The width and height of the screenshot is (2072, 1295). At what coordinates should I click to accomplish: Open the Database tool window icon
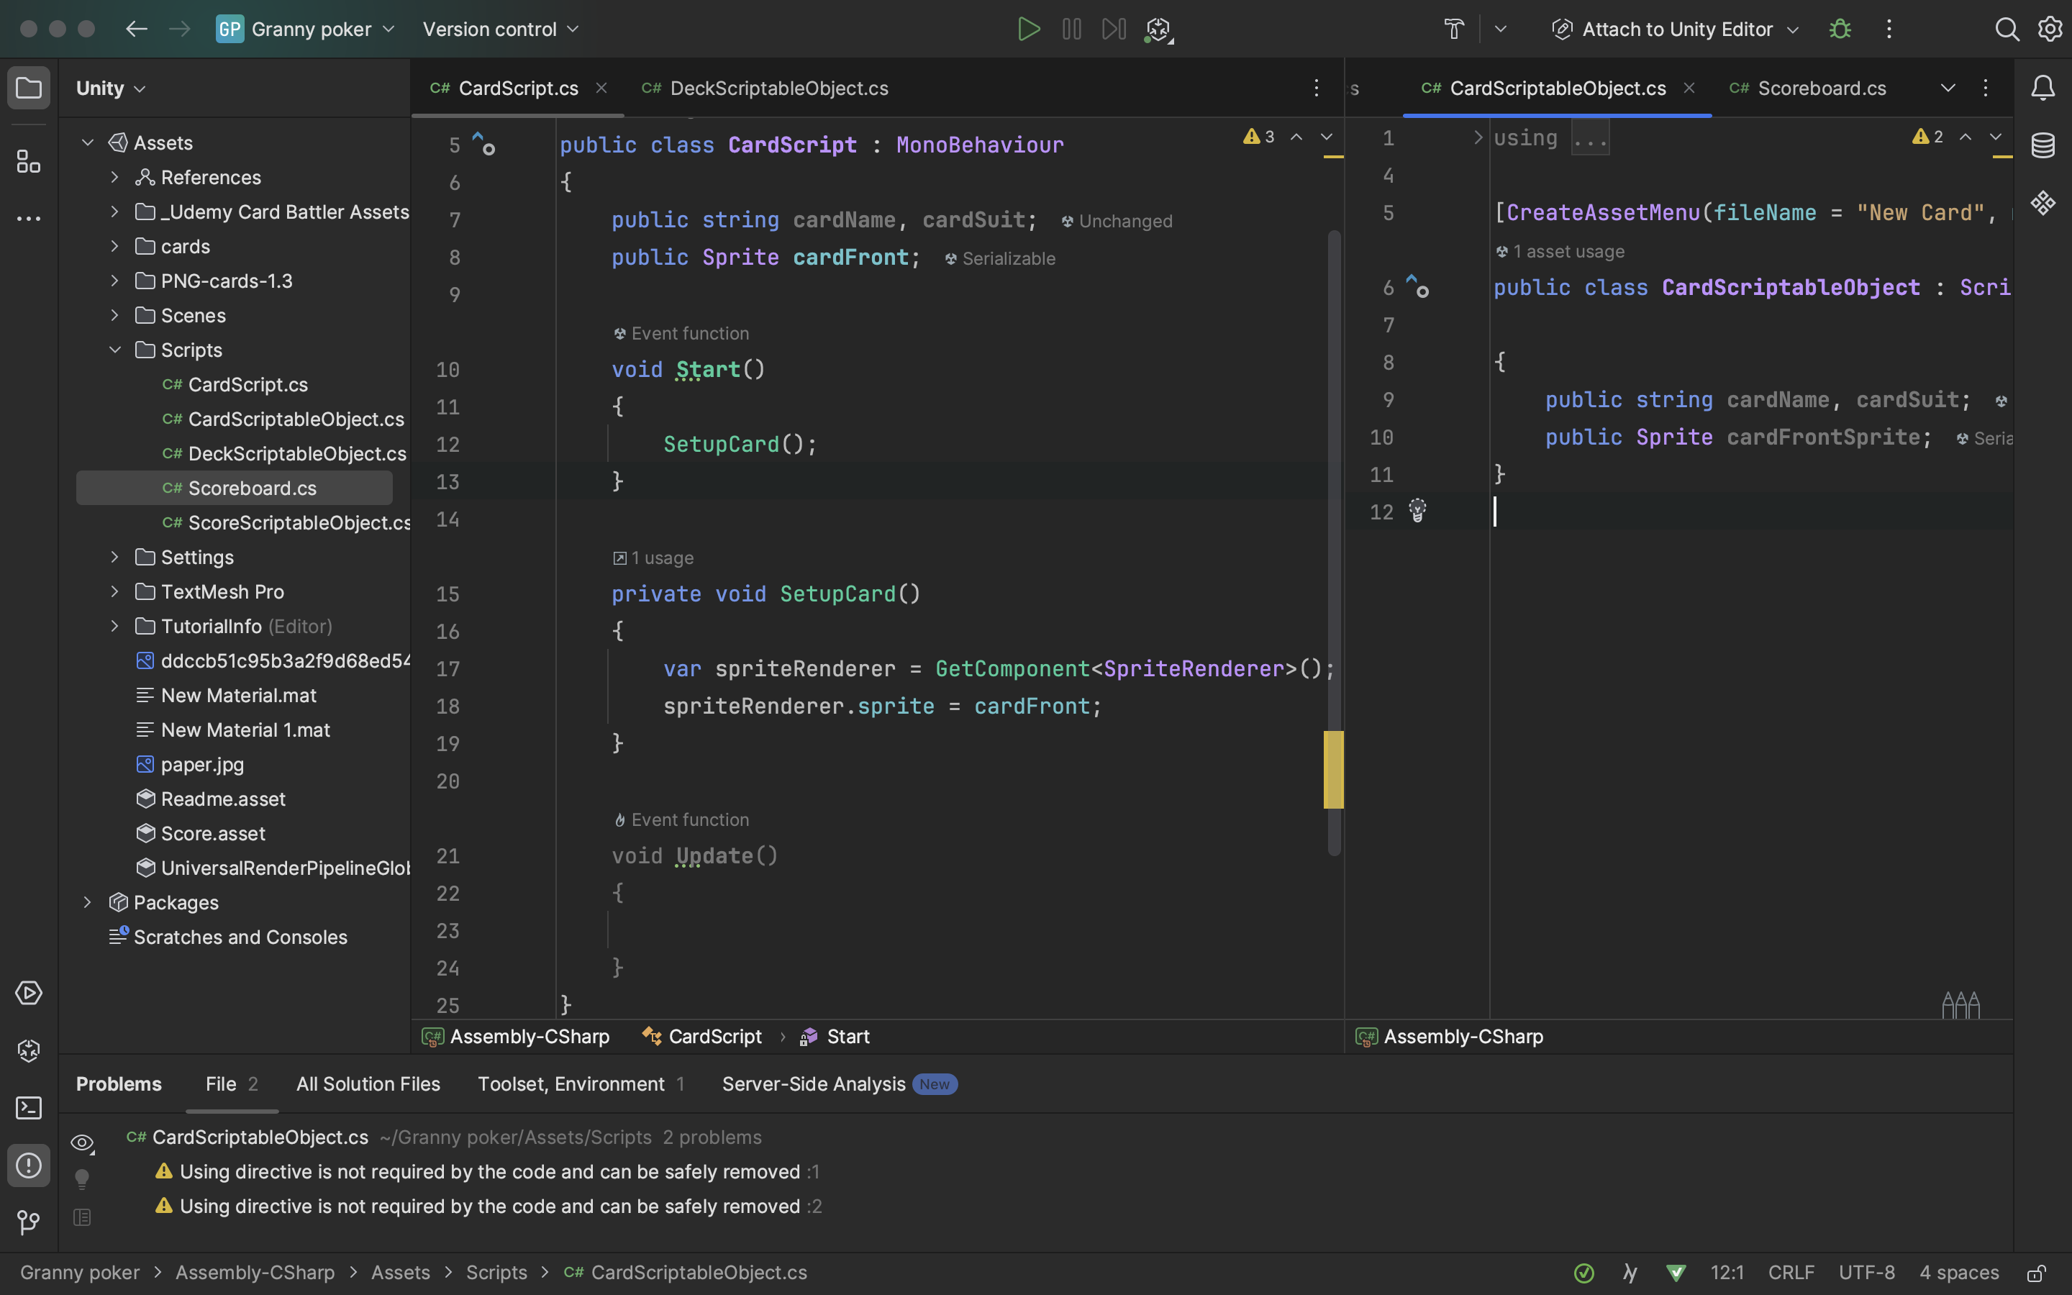[x=2043, y=145]
